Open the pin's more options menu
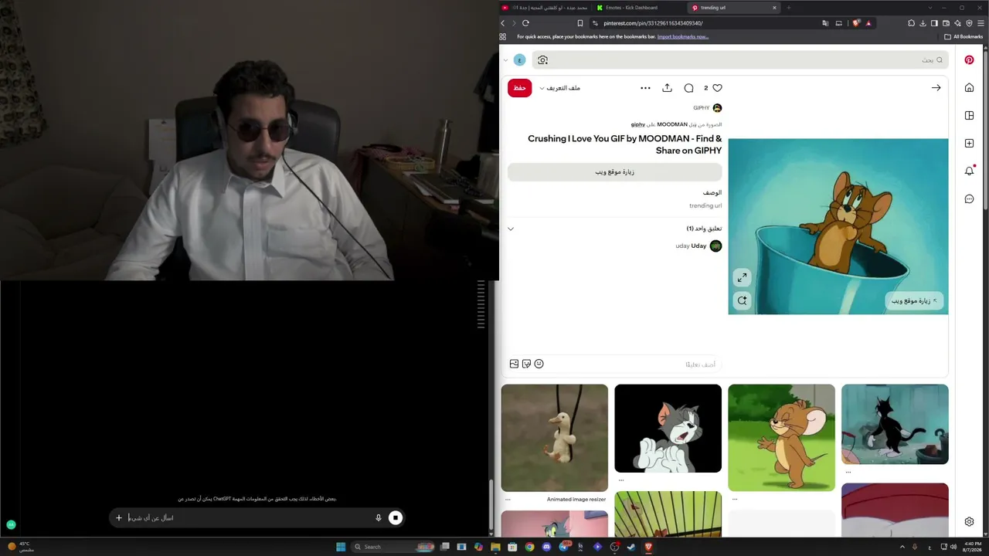989x556 pixels. click(x=645, y=88)
